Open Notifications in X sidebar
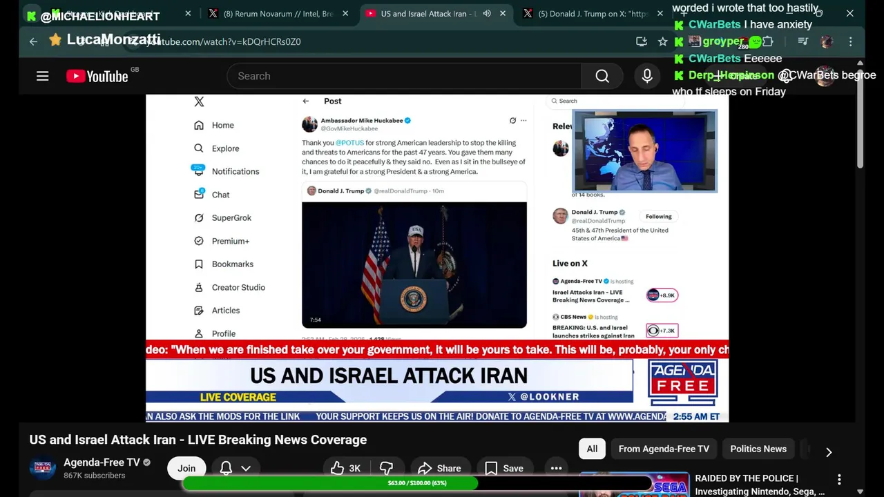Screen dimensions: 884x497 pos(227,171)
